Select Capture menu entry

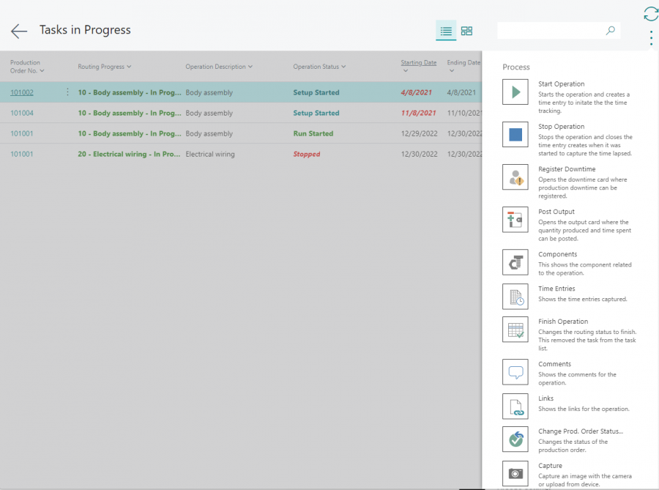tap(570, 475)
